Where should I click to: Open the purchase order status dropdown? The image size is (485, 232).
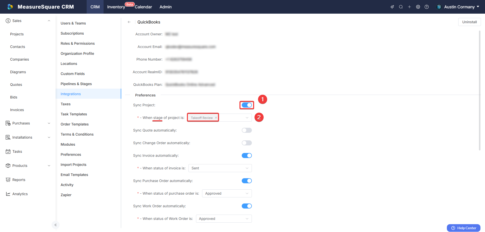coord(227,193)
